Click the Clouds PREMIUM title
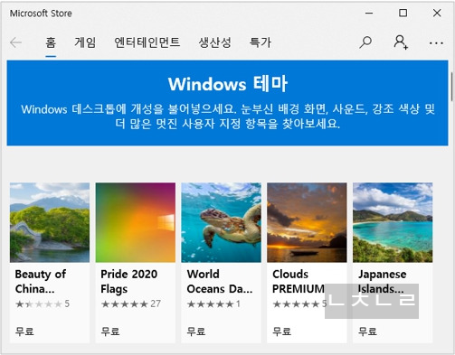 tap(299, 282)
